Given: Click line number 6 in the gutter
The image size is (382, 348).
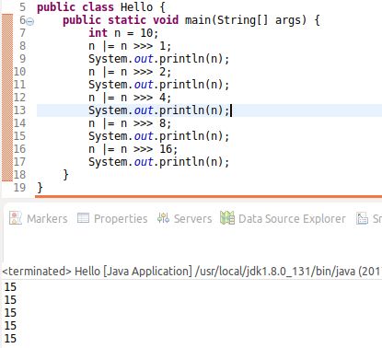Looking at the screenshot, I should (22, 20).
